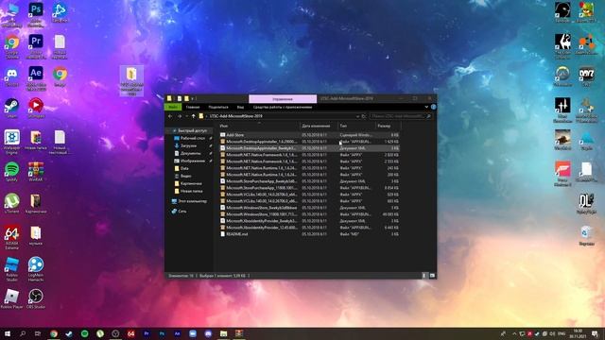Open WinRAR desktop shortcut
The image size is (605, 340).
point(36,172)
